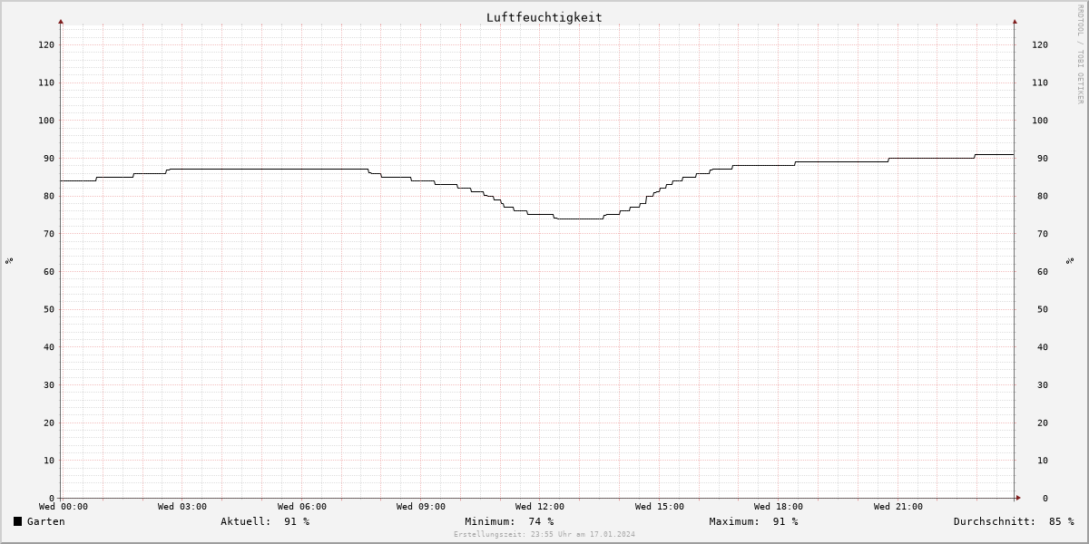Image resolution: width=1089 pixels, height=544 pixels.
Task: Click the 50 label on right axis
Action: coord(1043,309)
